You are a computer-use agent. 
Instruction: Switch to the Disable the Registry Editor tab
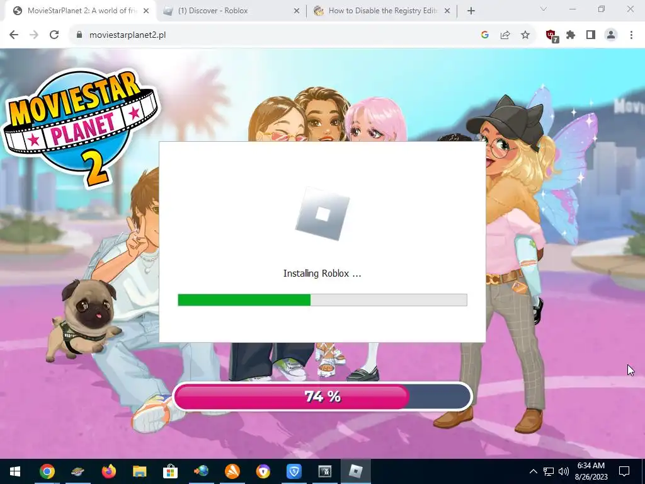point(381,11)
